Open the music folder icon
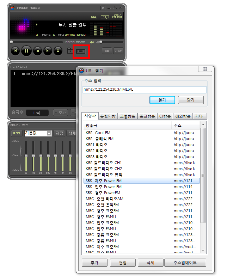 click(x=70, y=51)
